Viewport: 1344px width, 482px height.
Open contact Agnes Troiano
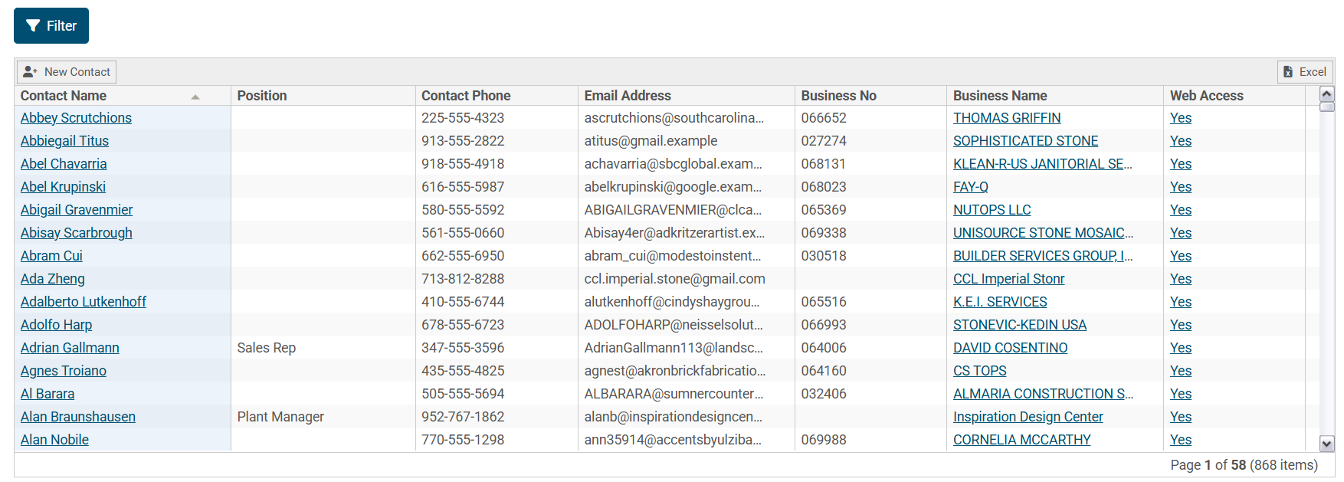(x=64, y=371)
